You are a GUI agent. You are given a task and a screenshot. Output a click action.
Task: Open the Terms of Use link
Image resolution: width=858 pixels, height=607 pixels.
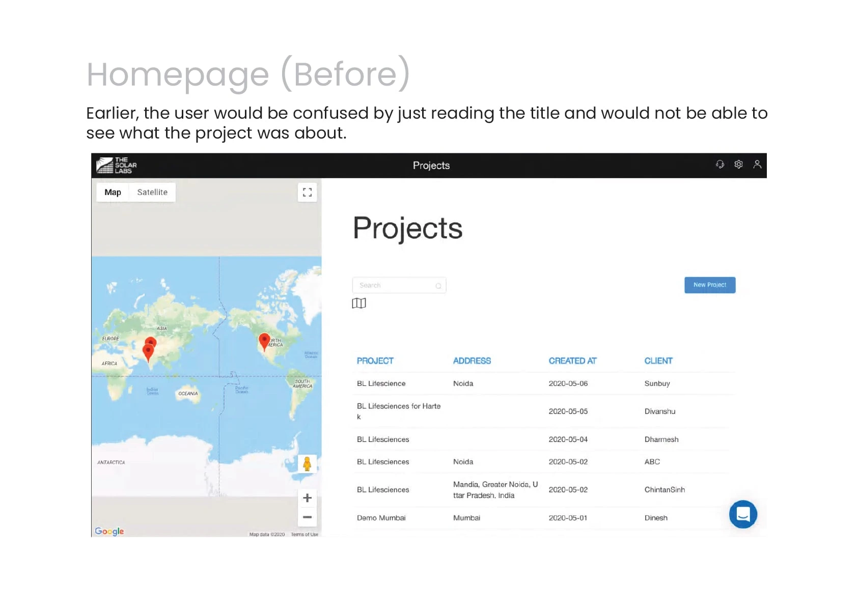304,534
